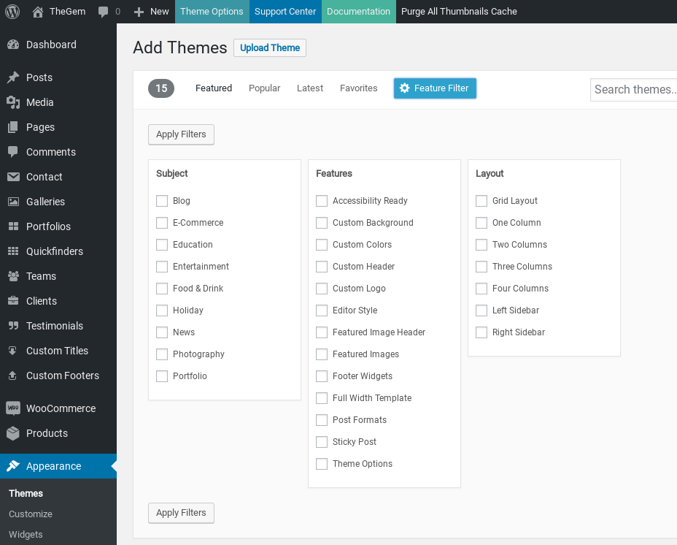Expand the WooCommerce sidebar menu

(x=61, y=408)
